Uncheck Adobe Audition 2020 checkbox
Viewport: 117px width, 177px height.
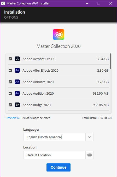tap(10, 93)
